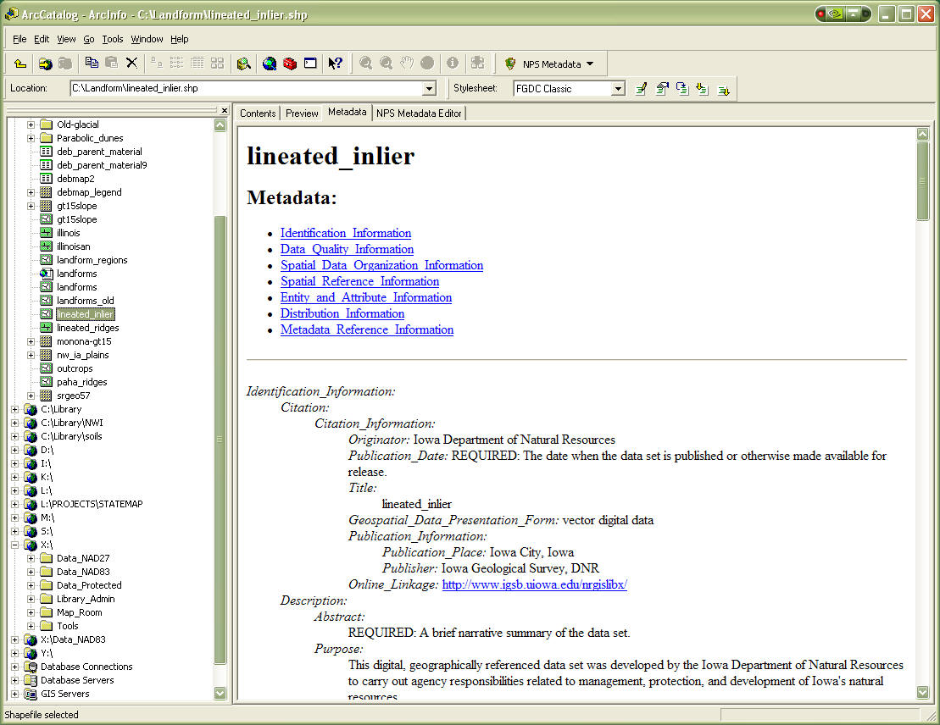
Task: Open the NPS Metadata dropdown menu
Action: [590, 64]
